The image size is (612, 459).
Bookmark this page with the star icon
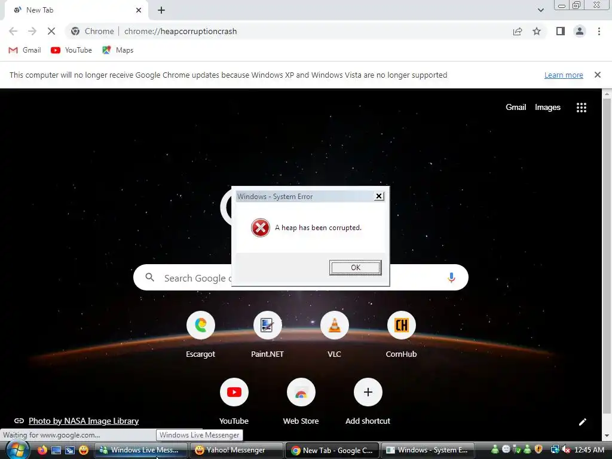tap(537, 31)
